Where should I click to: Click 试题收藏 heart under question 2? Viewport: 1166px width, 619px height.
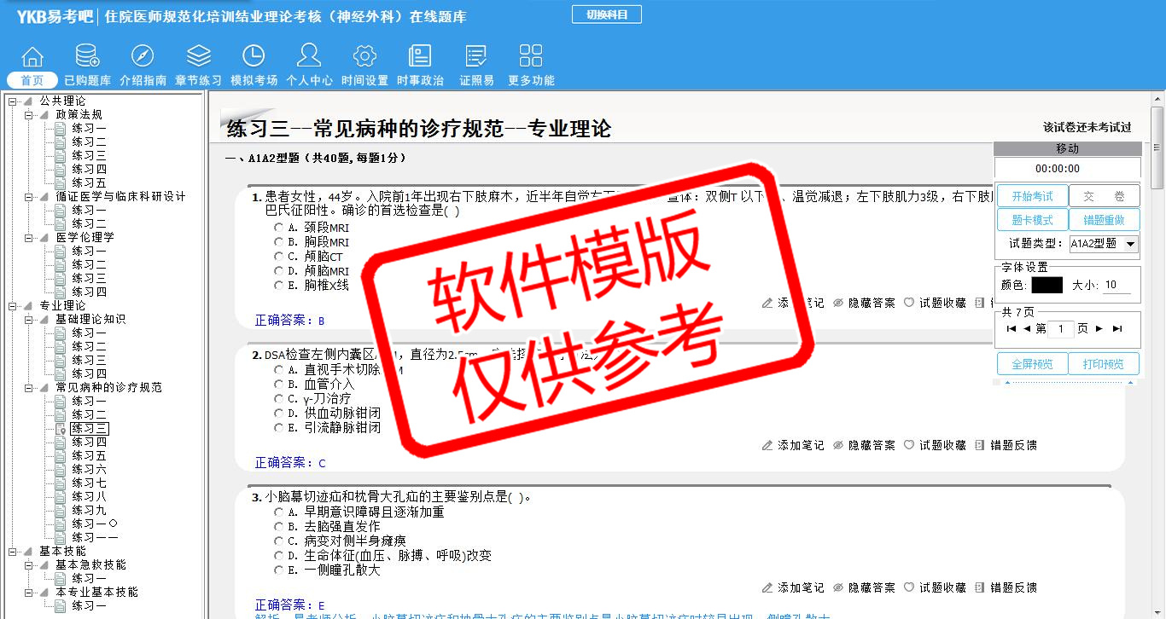coord(935,445)
